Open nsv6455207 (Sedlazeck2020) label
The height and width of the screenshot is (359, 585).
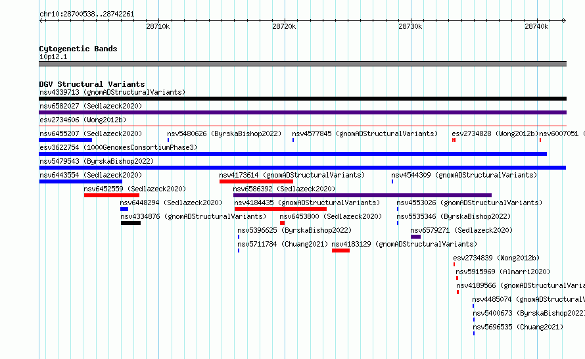pyautogui.click(x=91, y=133)
